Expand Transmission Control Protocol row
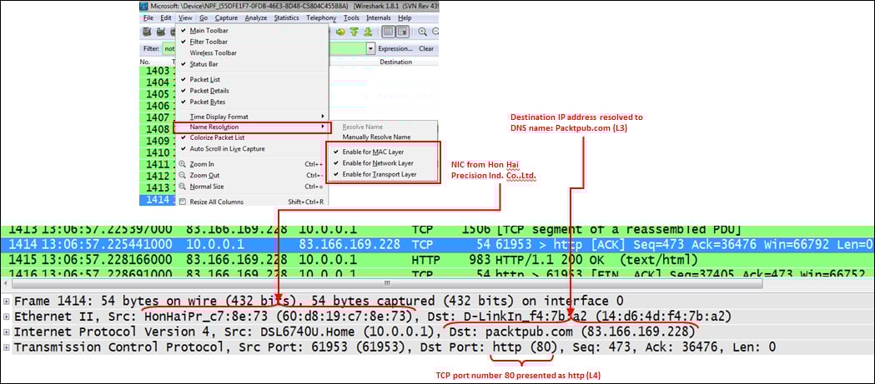 click(7, 347)
